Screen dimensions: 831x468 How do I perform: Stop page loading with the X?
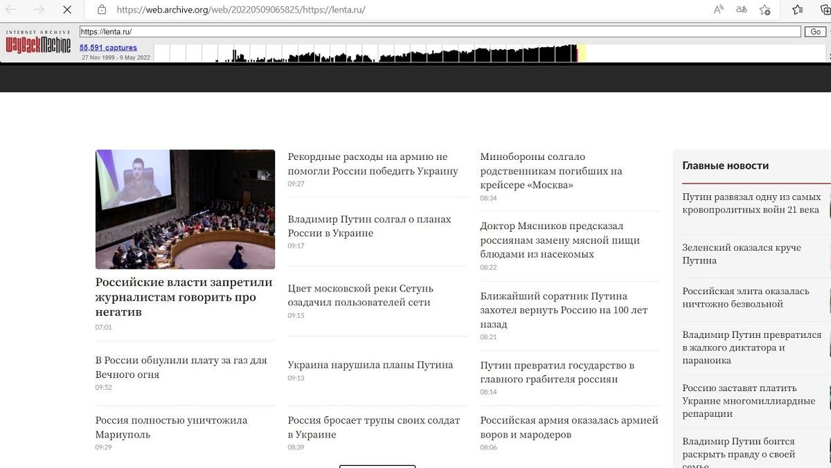click(x=66, y=10)
